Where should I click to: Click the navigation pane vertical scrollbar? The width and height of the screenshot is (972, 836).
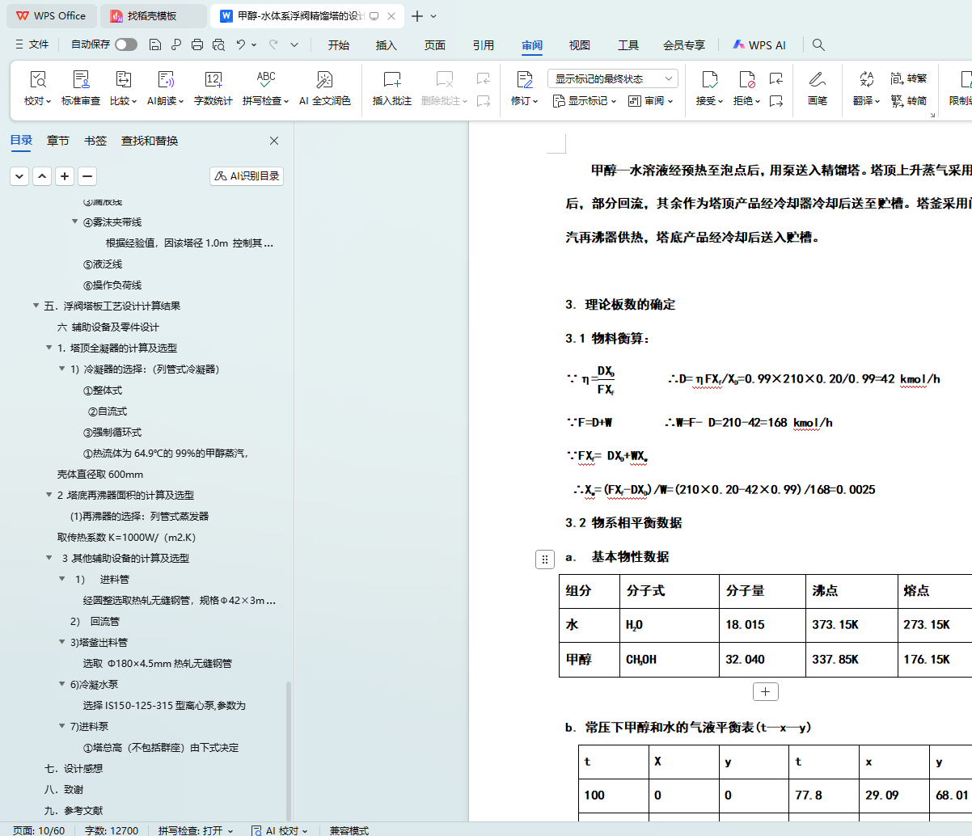tap(289, 751)
